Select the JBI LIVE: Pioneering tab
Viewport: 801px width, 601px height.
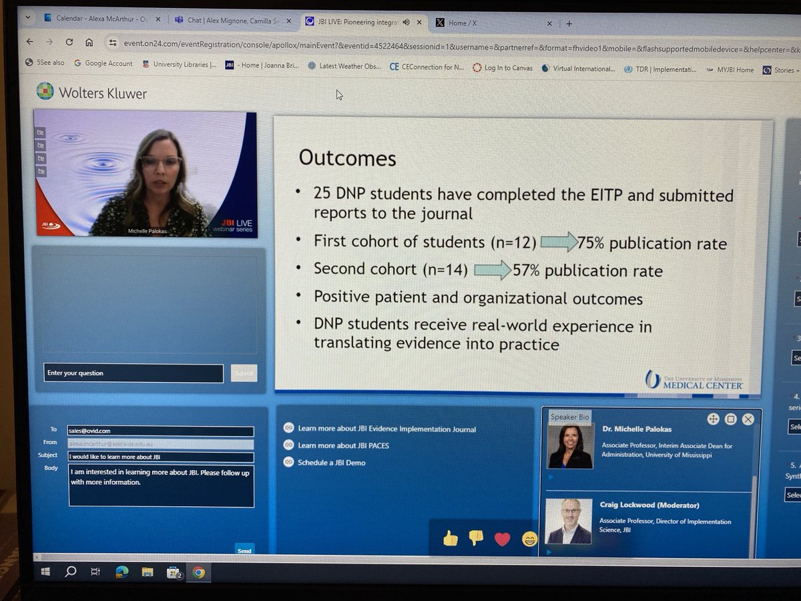[x=364, y=21]
